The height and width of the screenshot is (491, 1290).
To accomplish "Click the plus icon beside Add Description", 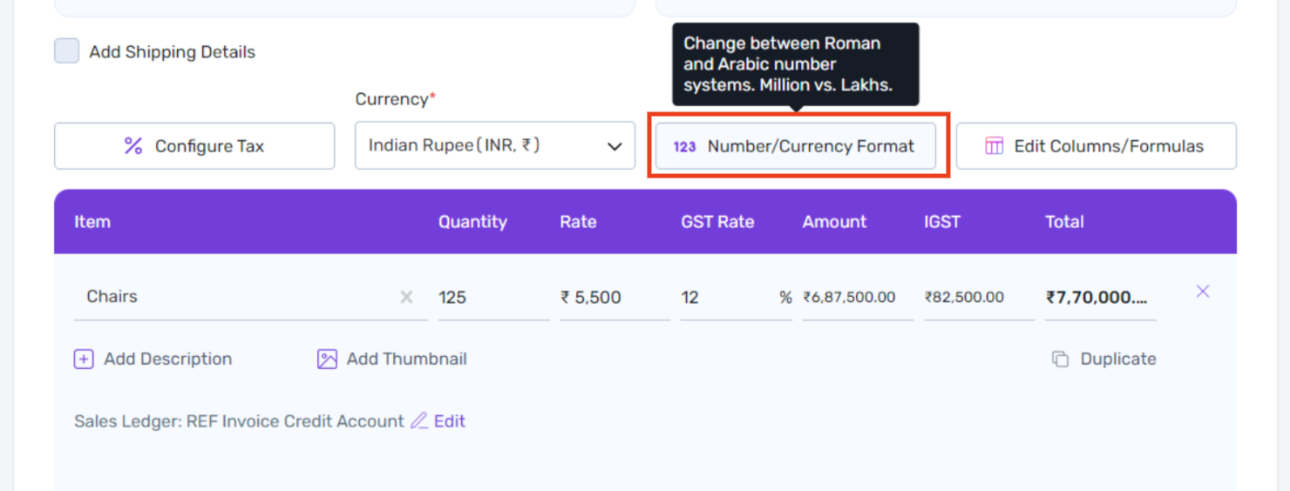I will (84, 359).
